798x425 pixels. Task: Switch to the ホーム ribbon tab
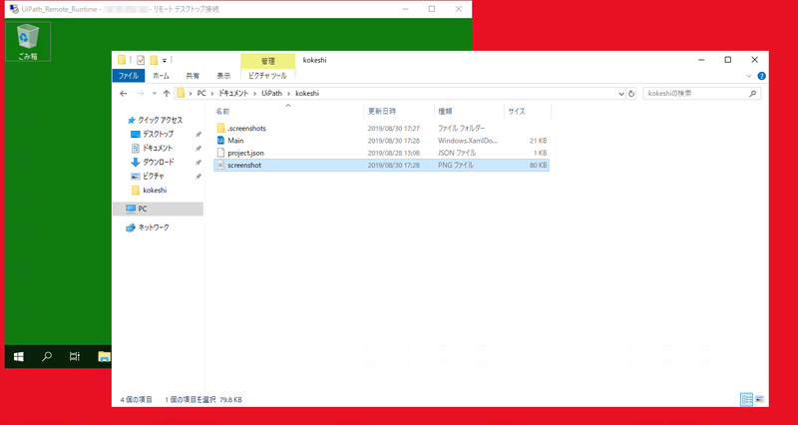click(161, 76)
